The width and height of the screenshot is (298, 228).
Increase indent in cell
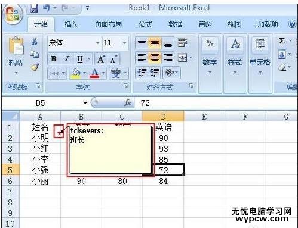point(155,73)
